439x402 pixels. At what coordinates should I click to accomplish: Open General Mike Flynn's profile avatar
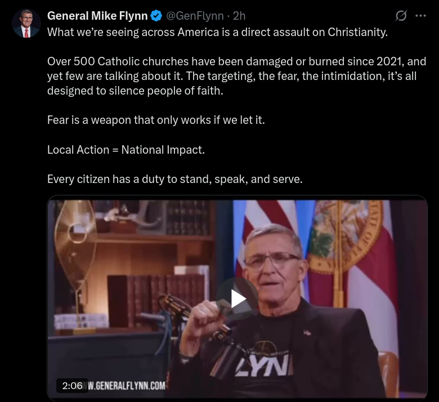tap(26, 24)
